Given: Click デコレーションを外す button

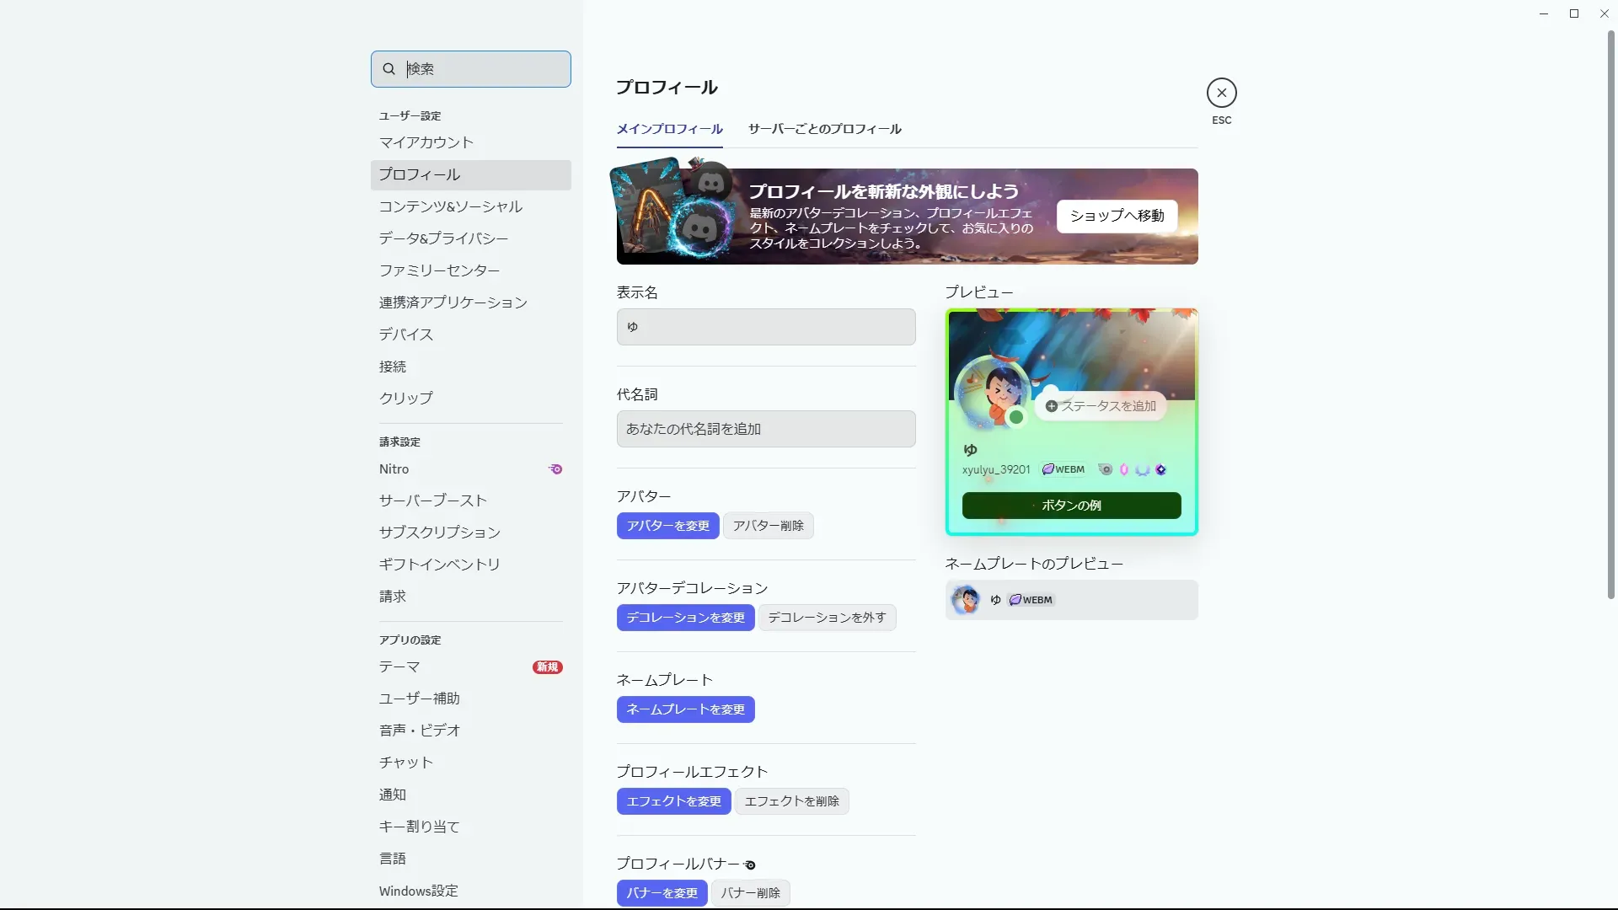Looking at the screenshot, I should [x=826, y=618].
